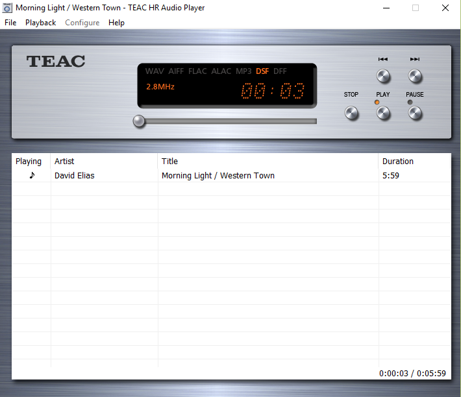Open the File menu
The image size is (461, 397).
(10, 23)
